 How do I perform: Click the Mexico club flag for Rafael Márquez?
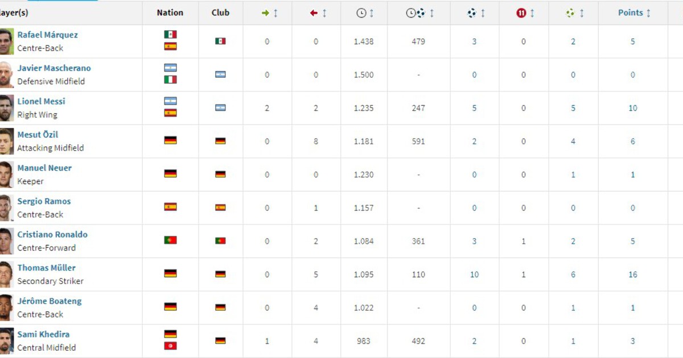220,41
